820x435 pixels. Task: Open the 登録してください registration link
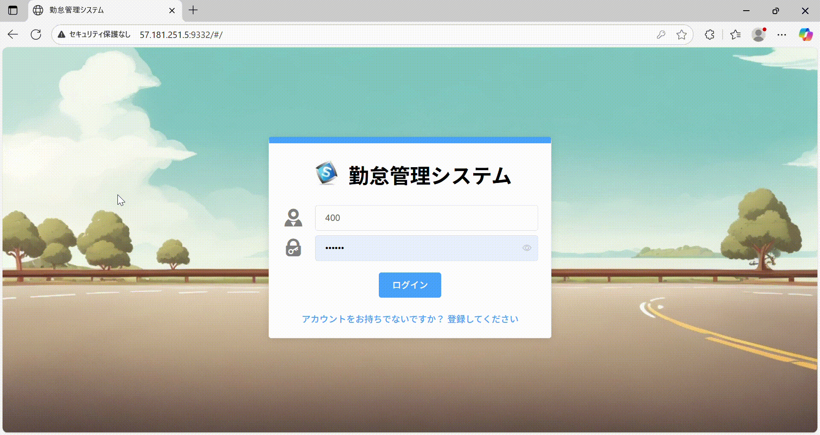coord(483,319)
